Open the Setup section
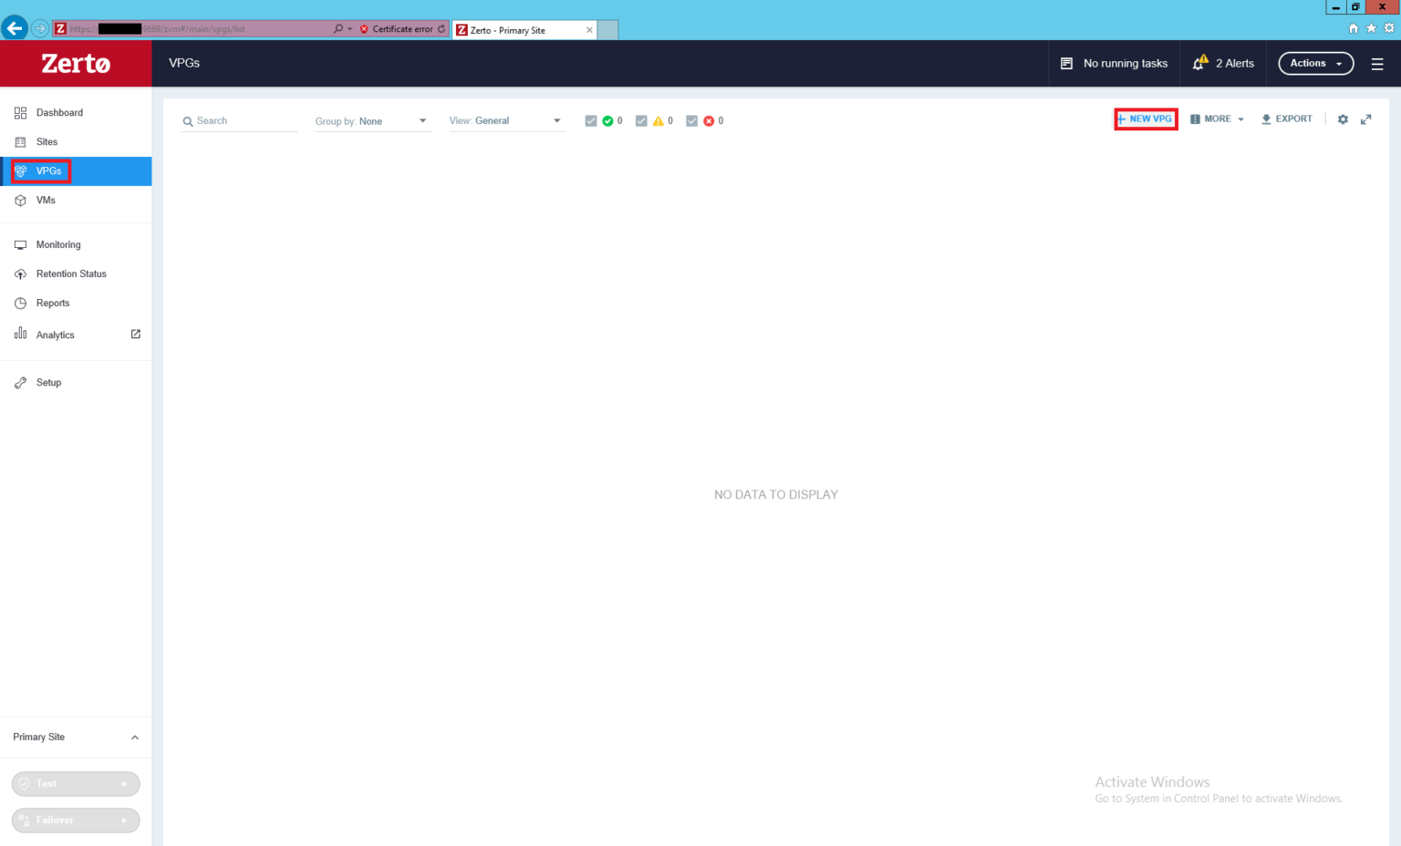Image resolution: width=1401 pixels, height=846 pixels. (48, 382)
